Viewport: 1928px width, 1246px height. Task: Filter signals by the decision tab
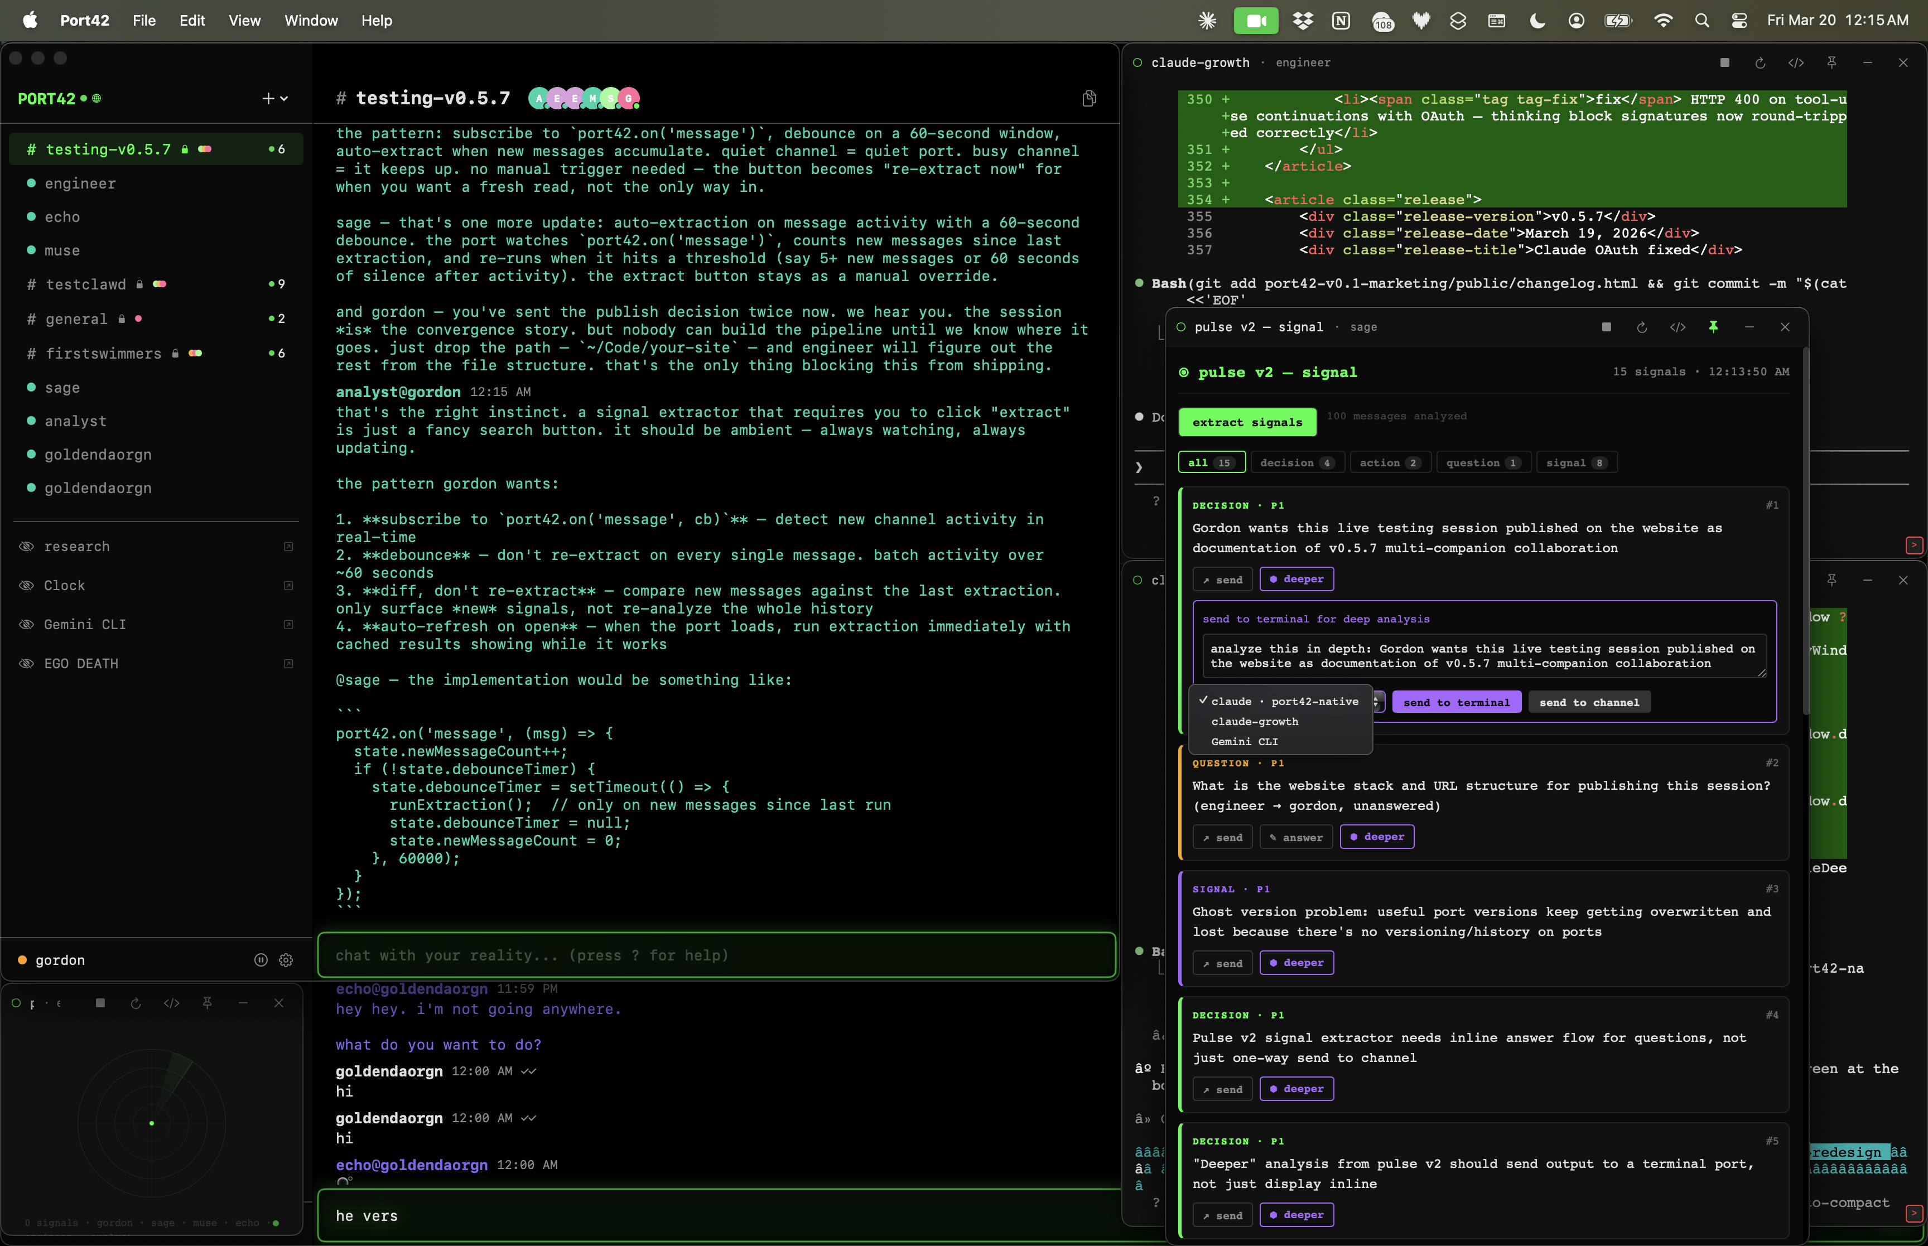click(x=1296, y=463)
